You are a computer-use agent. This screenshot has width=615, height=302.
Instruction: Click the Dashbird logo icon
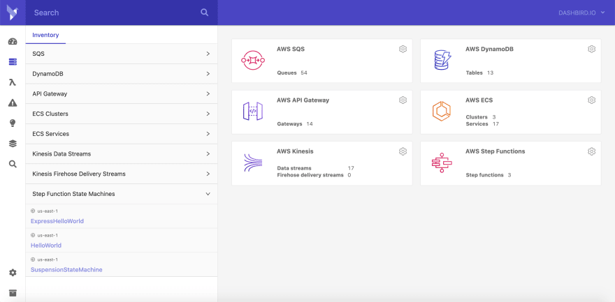(13, 13)
